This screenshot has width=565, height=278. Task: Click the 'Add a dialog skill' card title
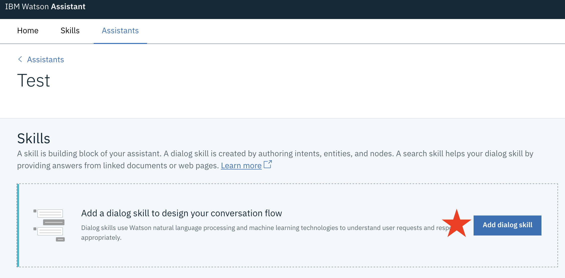pyautogui.click(x=181, y=213)
